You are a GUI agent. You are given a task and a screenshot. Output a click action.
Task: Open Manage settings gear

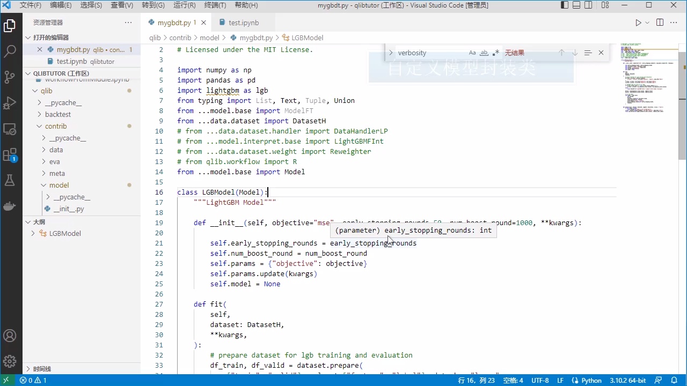[x=10, y=361]
